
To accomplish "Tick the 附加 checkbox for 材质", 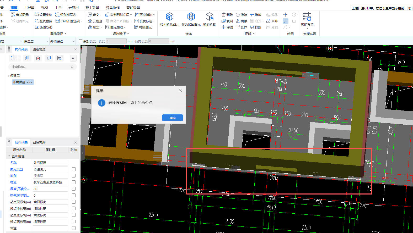I will [x=74, y=182].
